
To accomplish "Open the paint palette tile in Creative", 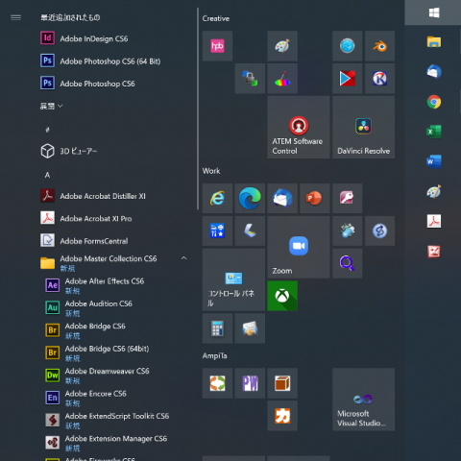I will coord(282,46).
